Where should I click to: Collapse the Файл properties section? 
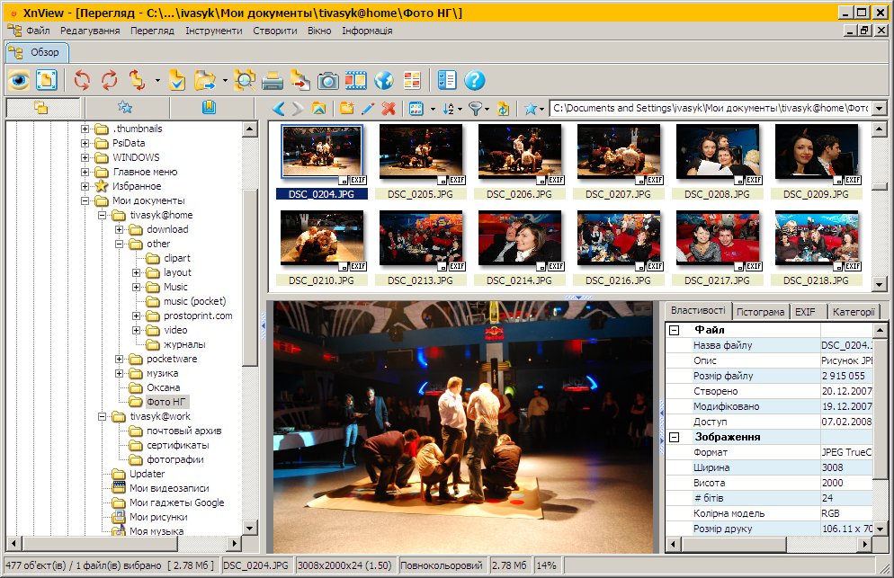(x=674, y=330)
